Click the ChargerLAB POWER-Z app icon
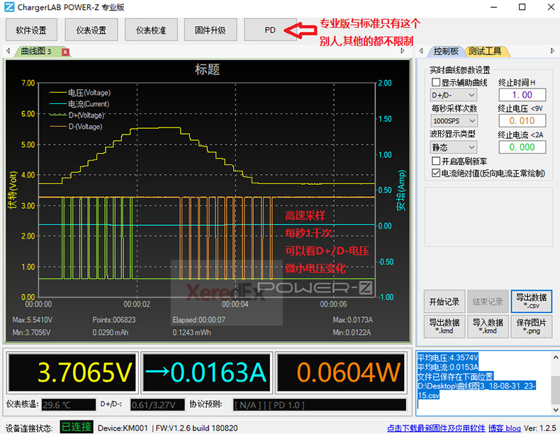Image resolution: width=560 pixels, height=434 pixels. click(9, 7)
